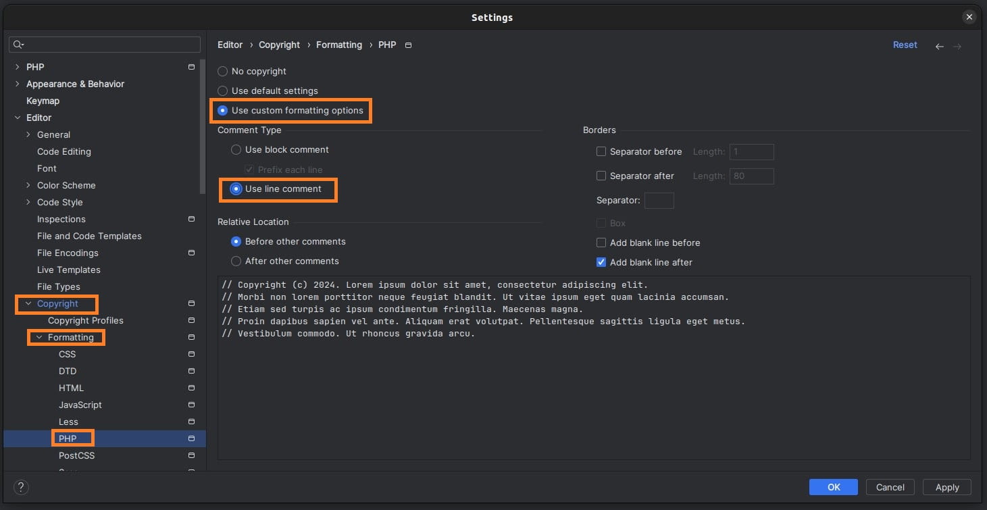Choose Use block comment option
Image resolution: width=987 pixels, height=510 pixels.
(x=236, y=149)
